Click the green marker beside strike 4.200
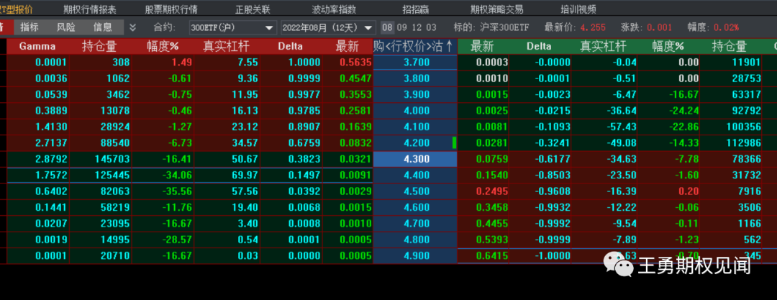This screenshot has height=300, width=777. 454,142
